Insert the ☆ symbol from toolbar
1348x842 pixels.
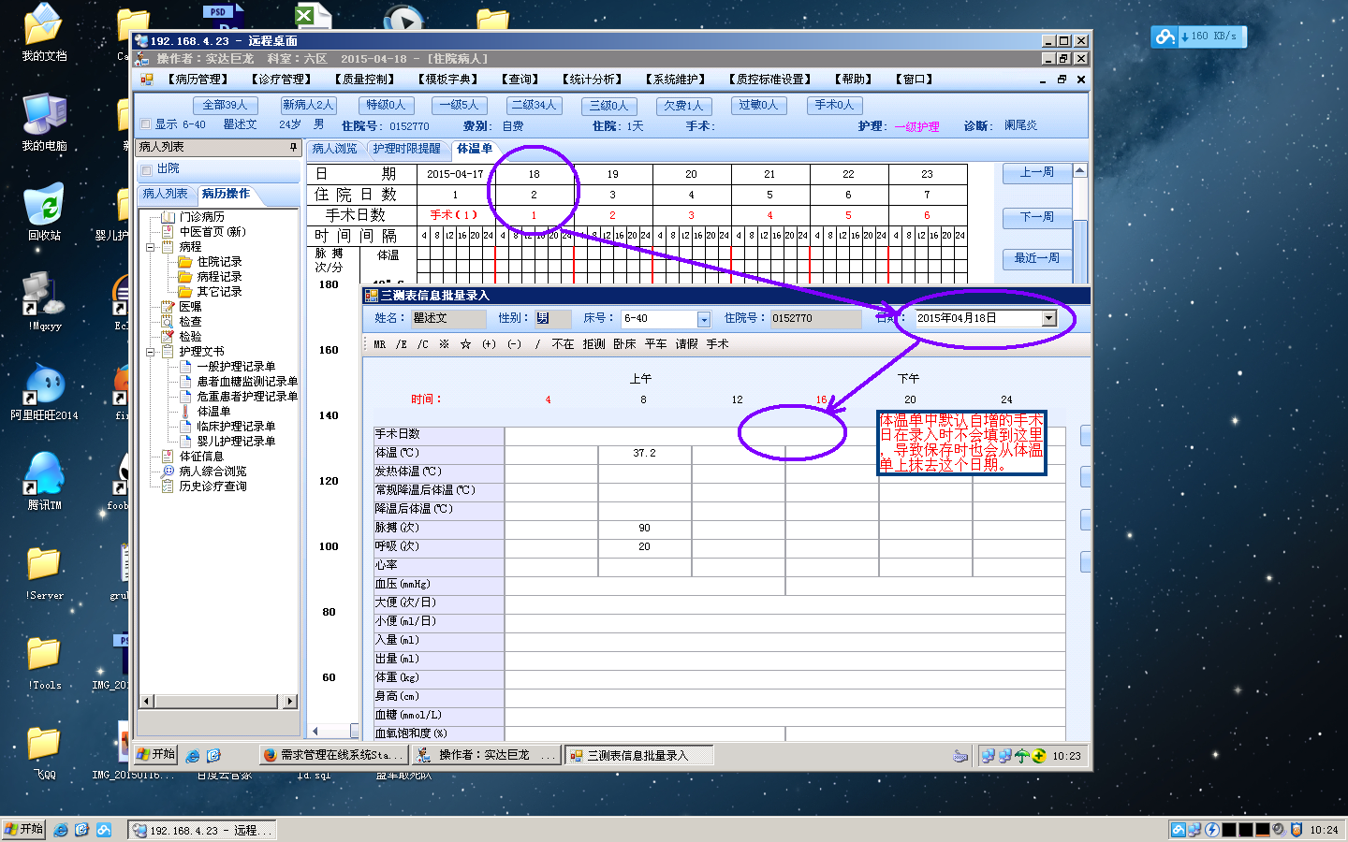(465, 344)
